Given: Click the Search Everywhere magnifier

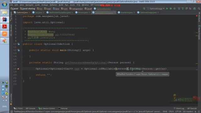Looking at the screenshot, I should 199,9.
